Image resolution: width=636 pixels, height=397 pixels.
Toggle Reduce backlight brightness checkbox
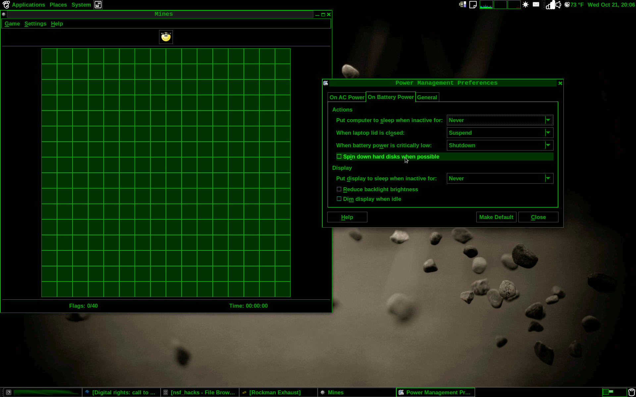pyautogui.click(x=339, y=189)
